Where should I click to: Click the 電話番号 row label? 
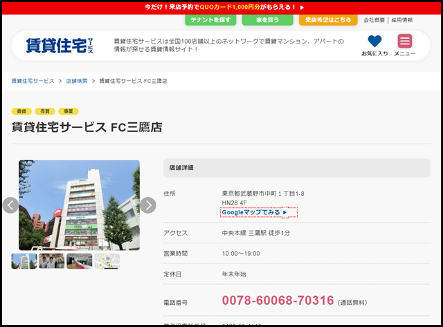click(x=175, y=303)
